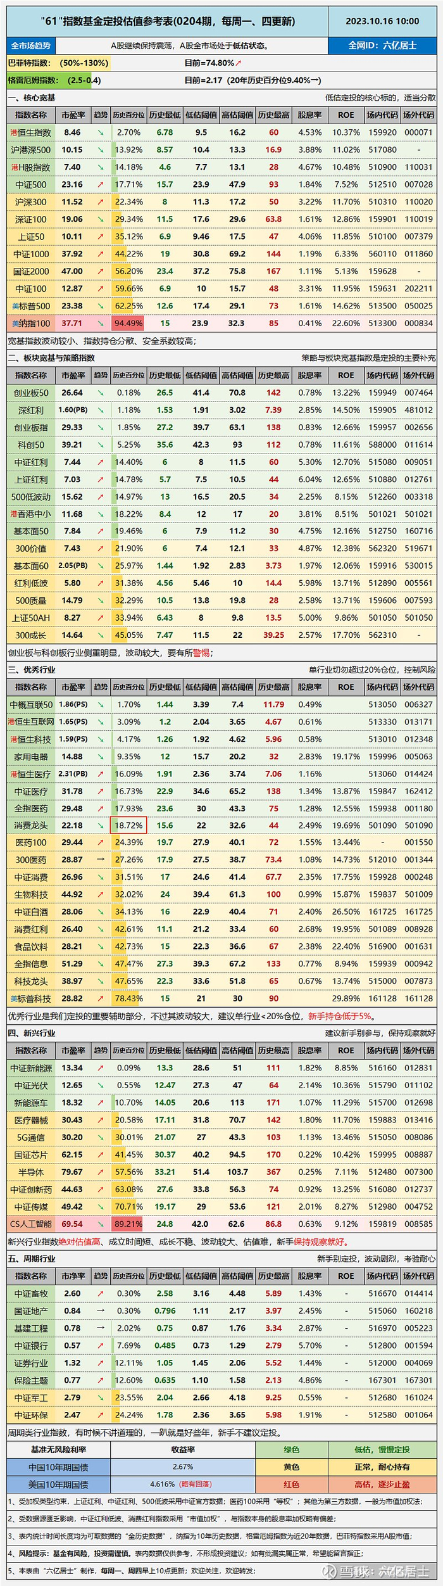Click off-exchange code 007379 in 上证50 row

[418, 236]
